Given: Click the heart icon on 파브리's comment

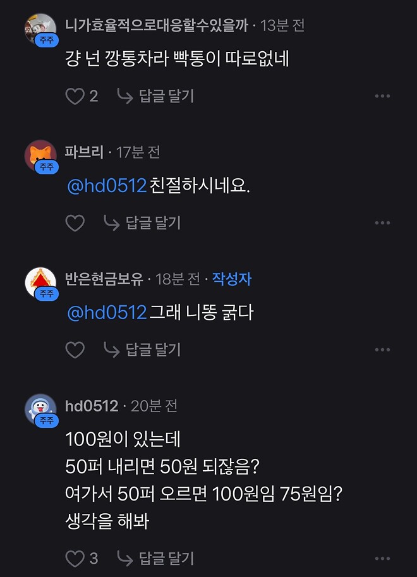Looking at the screenshot, I should 75,222.
